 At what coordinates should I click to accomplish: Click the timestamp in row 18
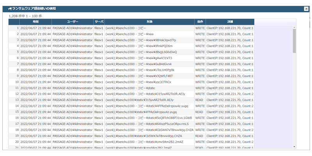click(35, 130)
